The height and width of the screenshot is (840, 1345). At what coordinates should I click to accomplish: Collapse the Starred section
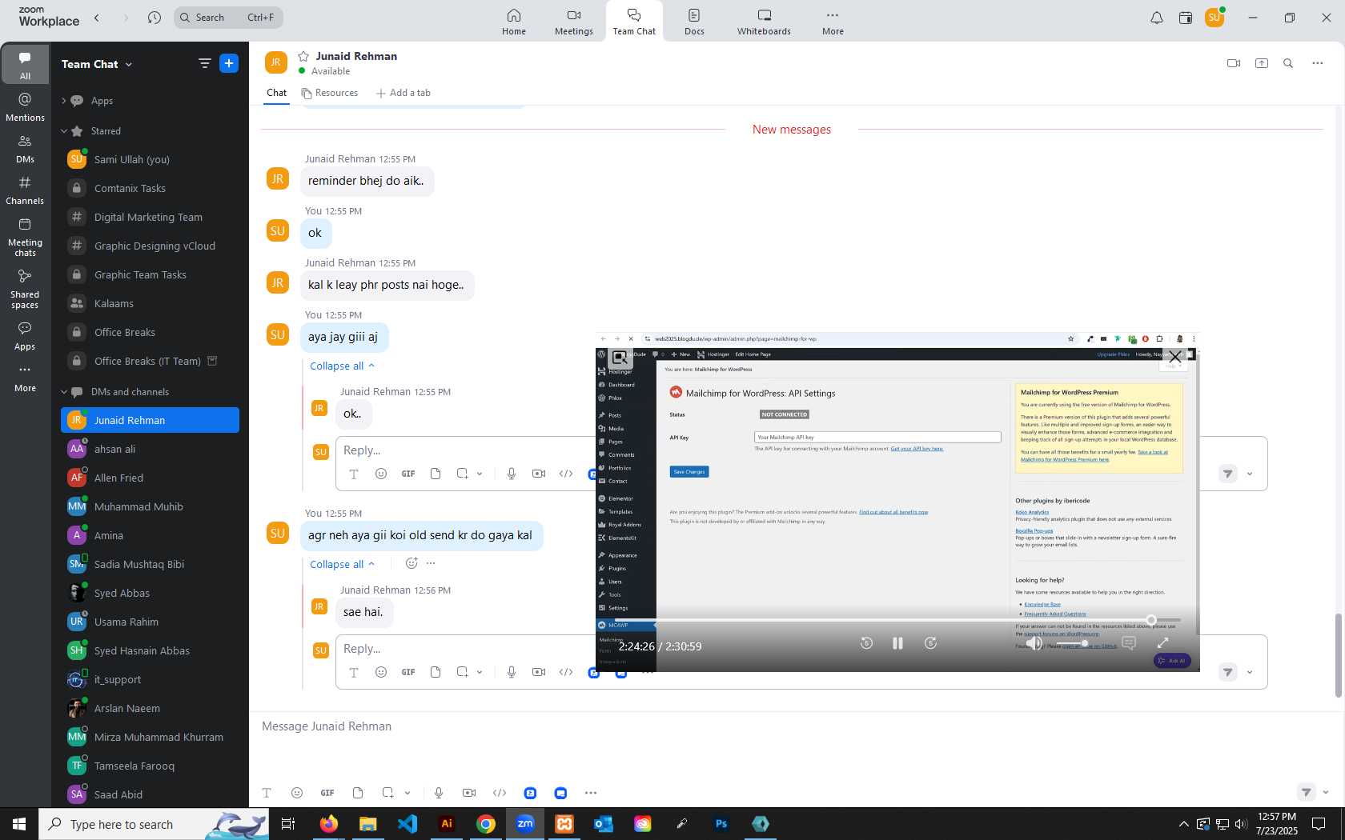tap(64, 131)
